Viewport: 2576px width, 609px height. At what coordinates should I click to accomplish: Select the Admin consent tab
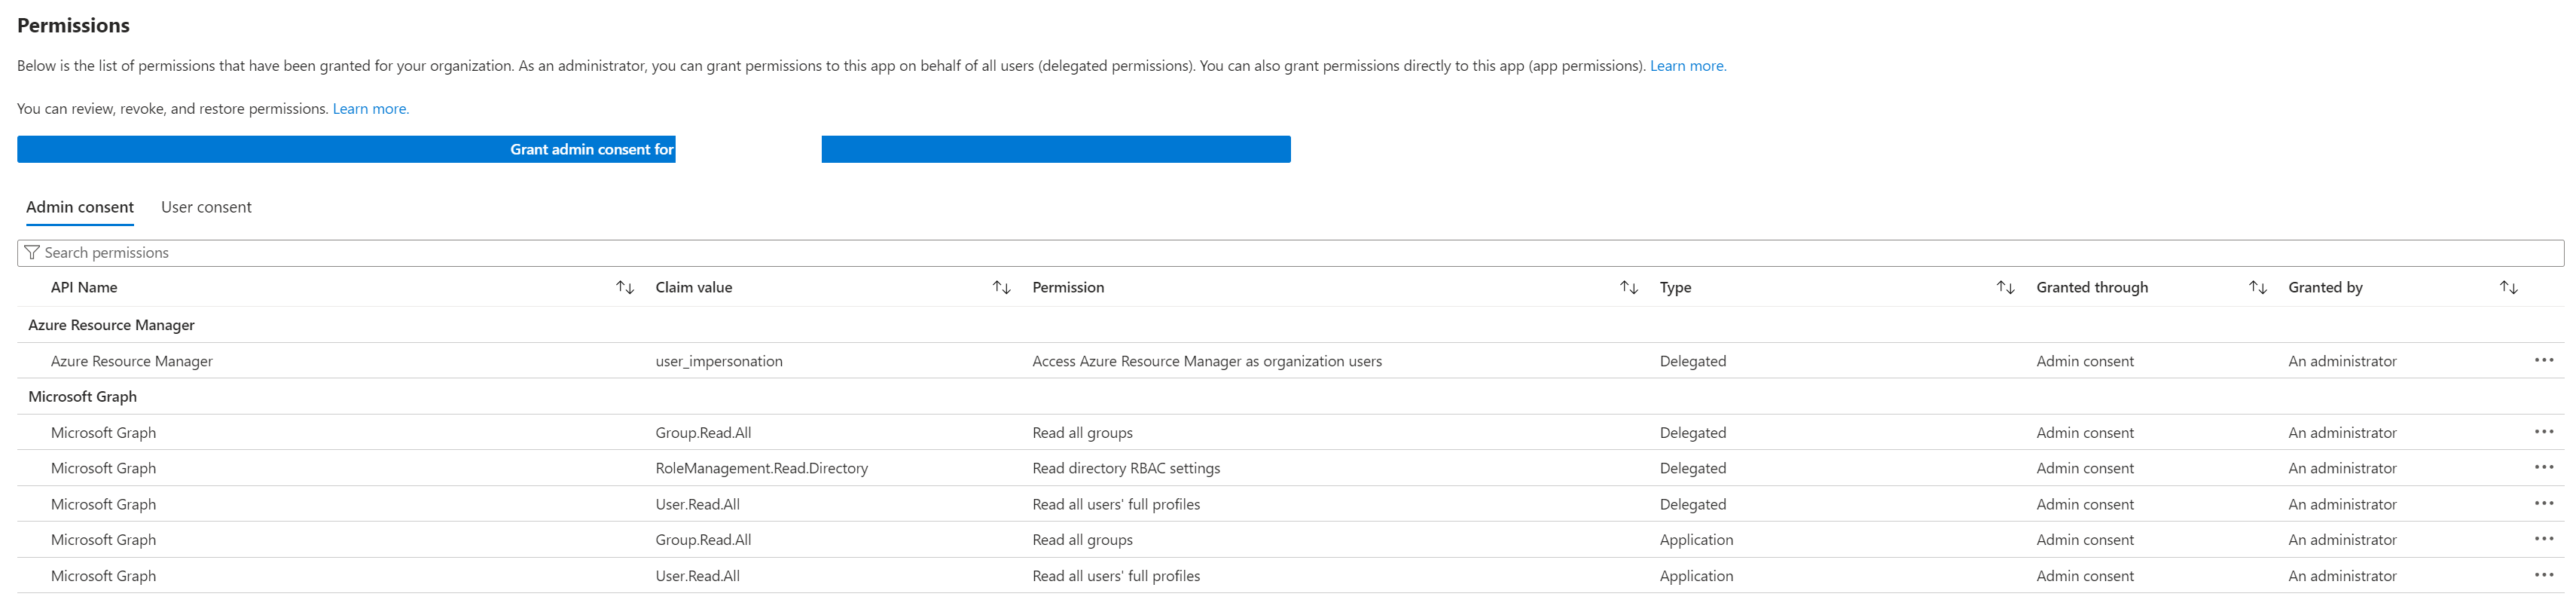pos(80,207)
